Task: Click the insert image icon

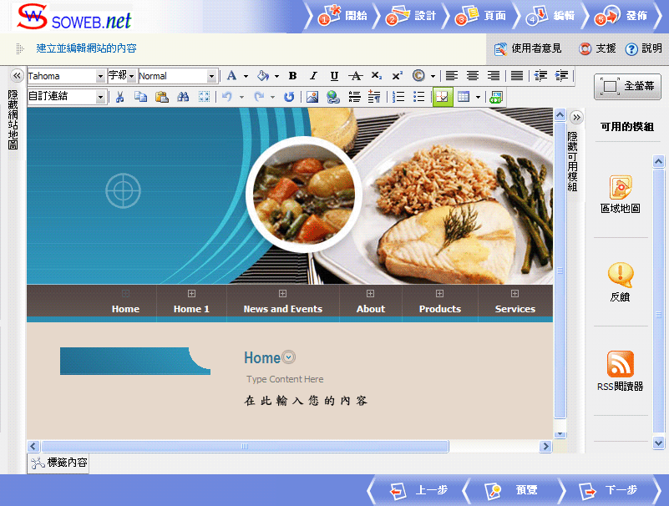Action: pos(312,97)
